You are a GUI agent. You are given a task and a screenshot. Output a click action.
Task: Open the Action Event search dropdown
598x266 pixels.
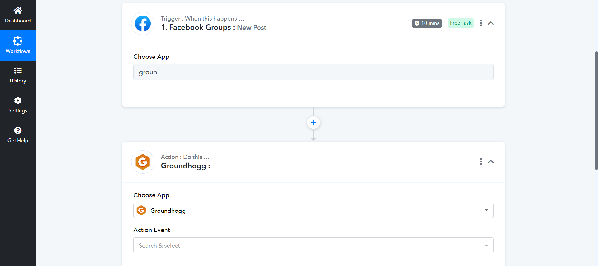coord(313,245)
